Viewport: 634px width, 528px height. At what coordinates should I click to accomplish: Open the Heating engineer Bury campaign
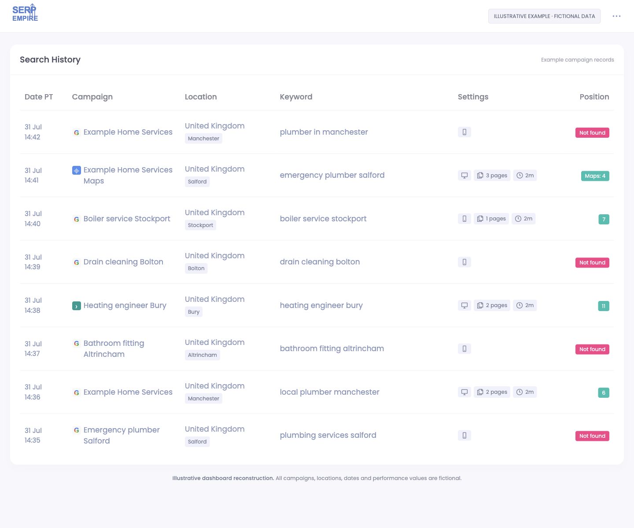point(125,305)
